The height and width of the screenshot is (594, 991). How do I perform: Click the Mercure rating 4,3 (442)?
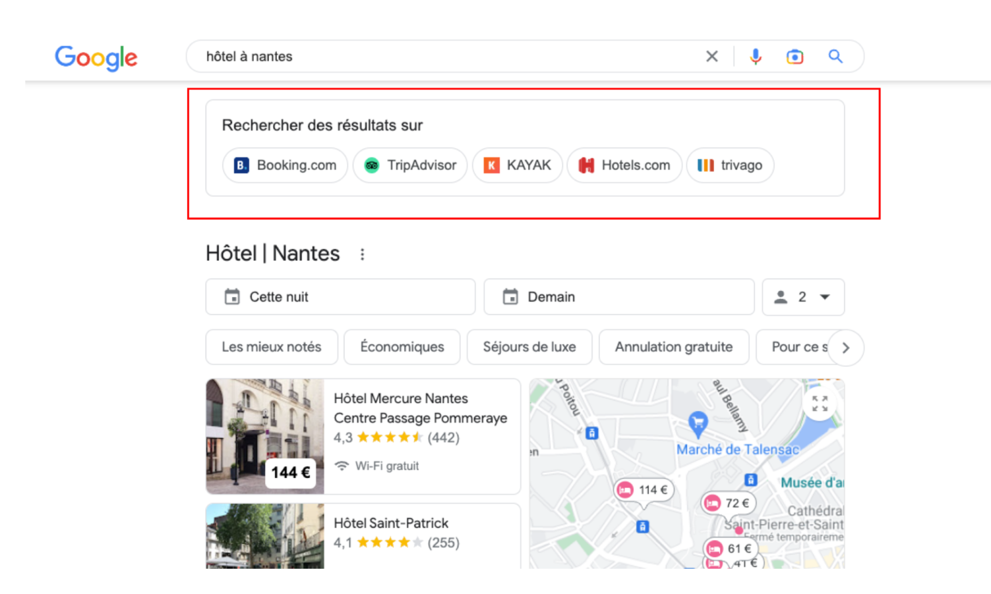(x=396, y=438)
